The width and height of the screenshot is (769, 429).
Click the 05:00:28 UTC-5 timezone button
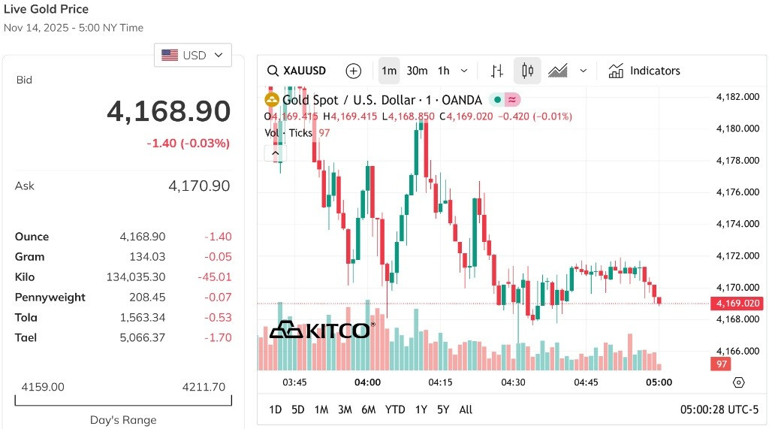click(x=719, y=409)
